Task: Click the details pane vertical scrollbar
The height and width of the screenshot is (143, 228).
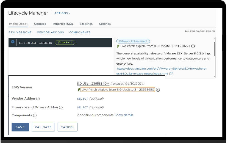Action: (x=215, y=50)
